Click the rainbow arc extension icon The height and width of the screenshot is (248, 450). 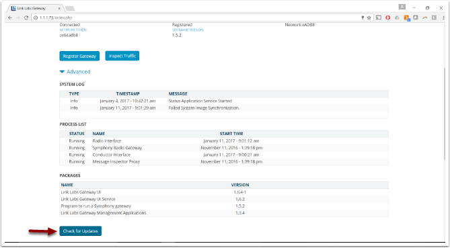tap(424, 17)
